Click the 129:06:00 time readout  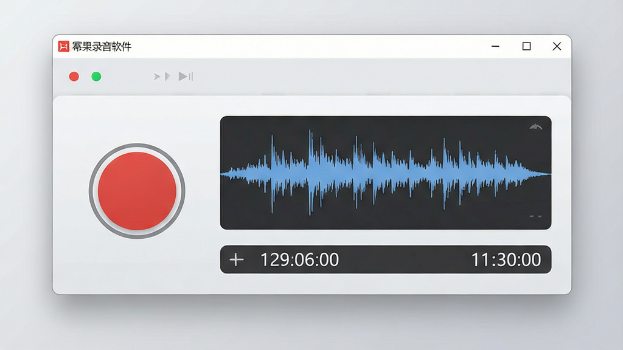pyautogui.click(x=299, y=260)
